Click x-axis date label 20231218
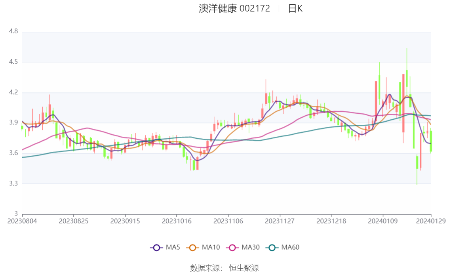449x273 pixels. [331, 221]
